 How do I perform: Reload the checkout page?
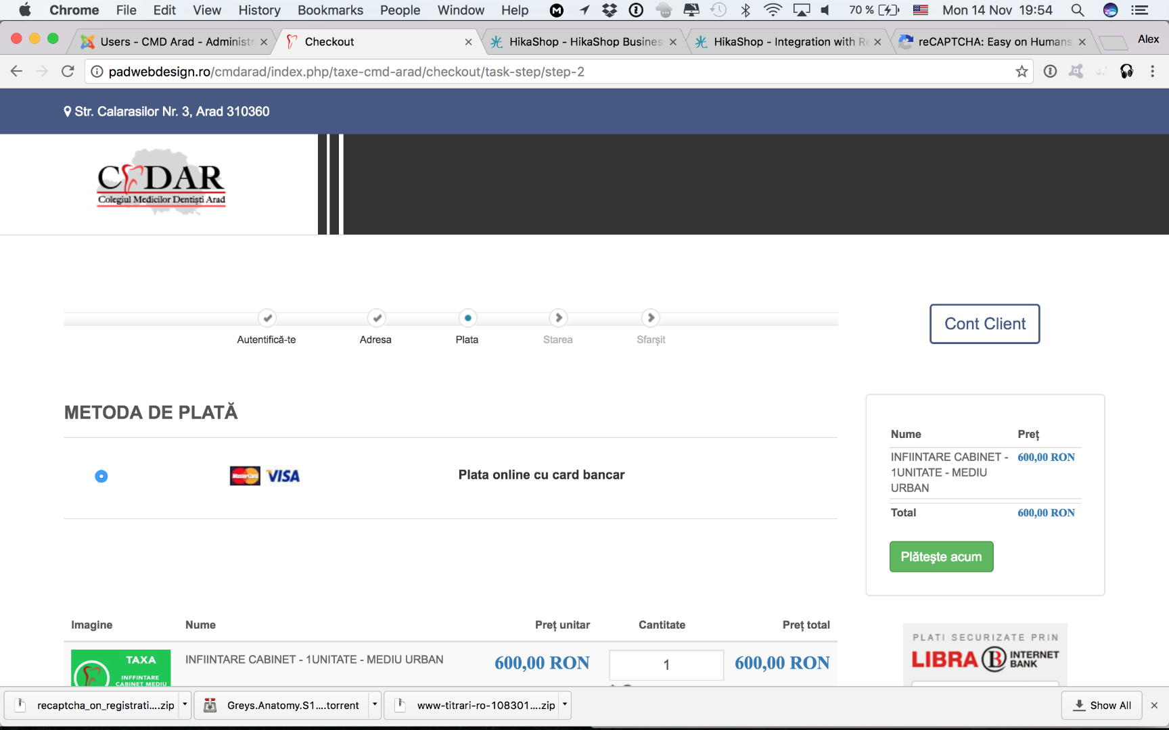coord(68,72)
